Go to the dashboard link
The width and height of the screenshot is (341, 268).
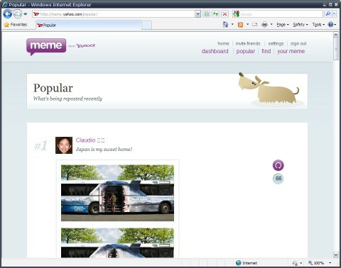(x=215, y=51)
